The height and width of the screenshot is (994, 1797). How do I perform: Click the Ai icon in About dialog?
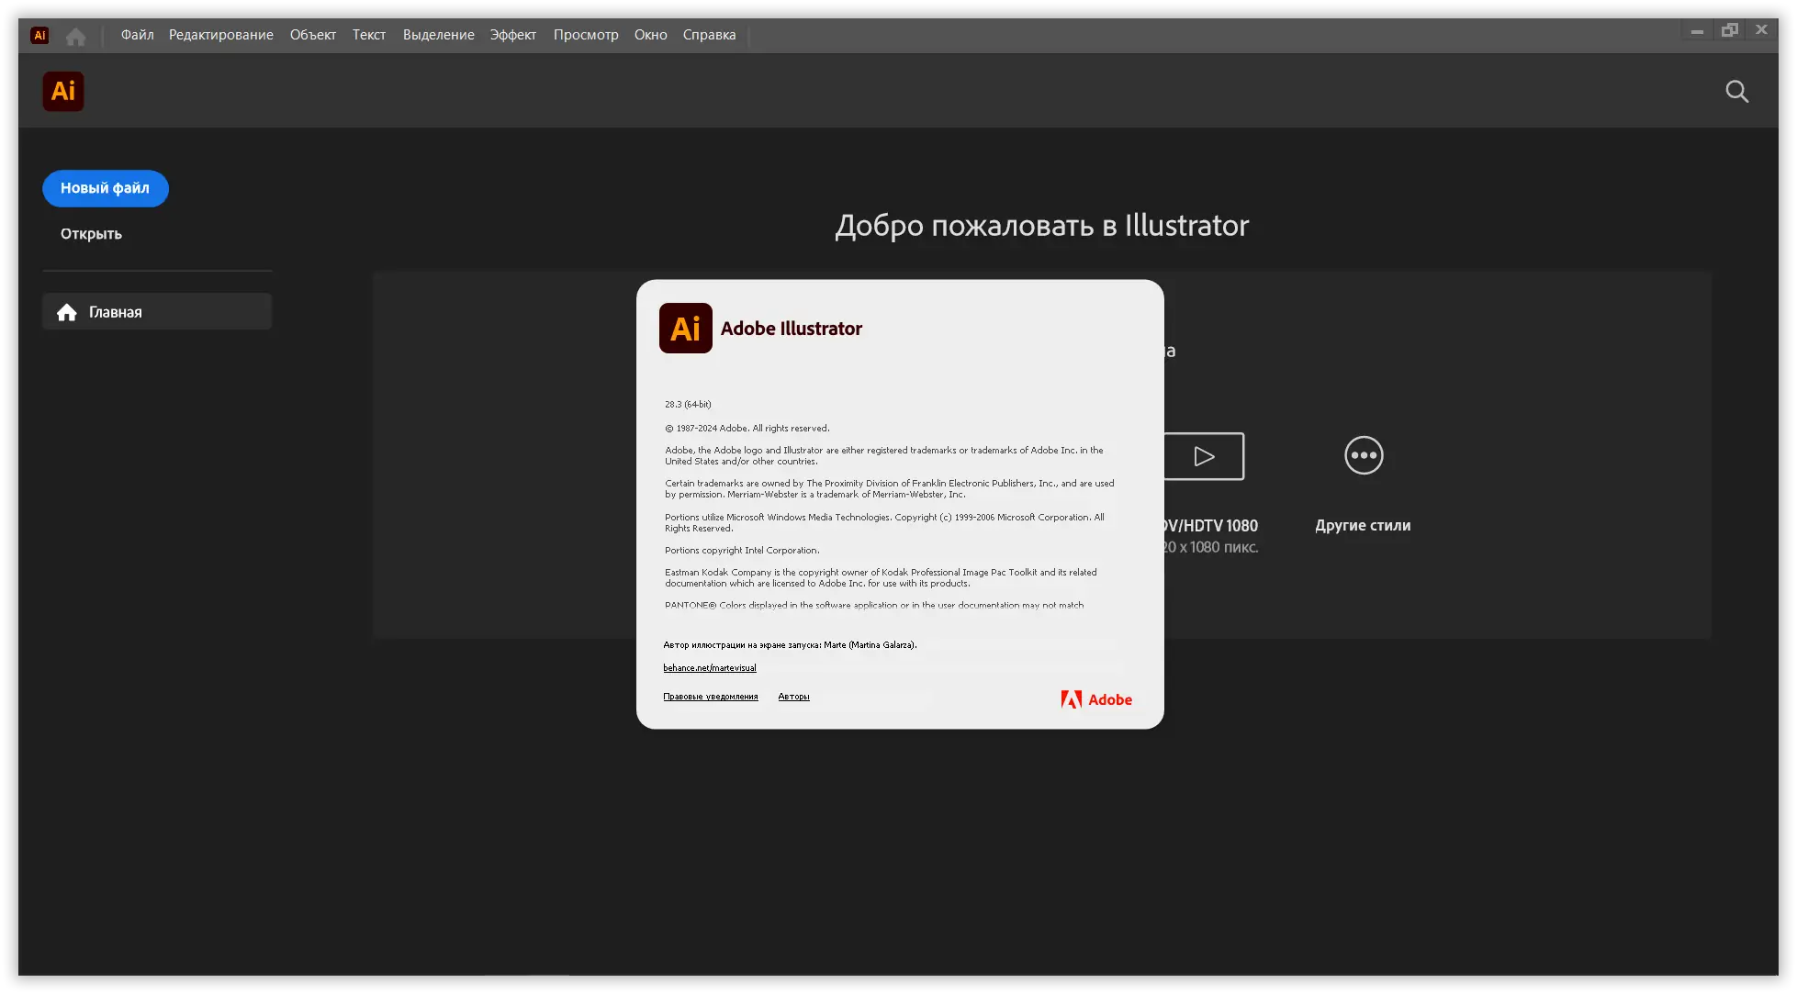click(x=686, y=329)
